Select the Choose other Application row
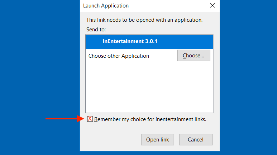This screenshot has width=277, height=155. click(x=149, y=56)
